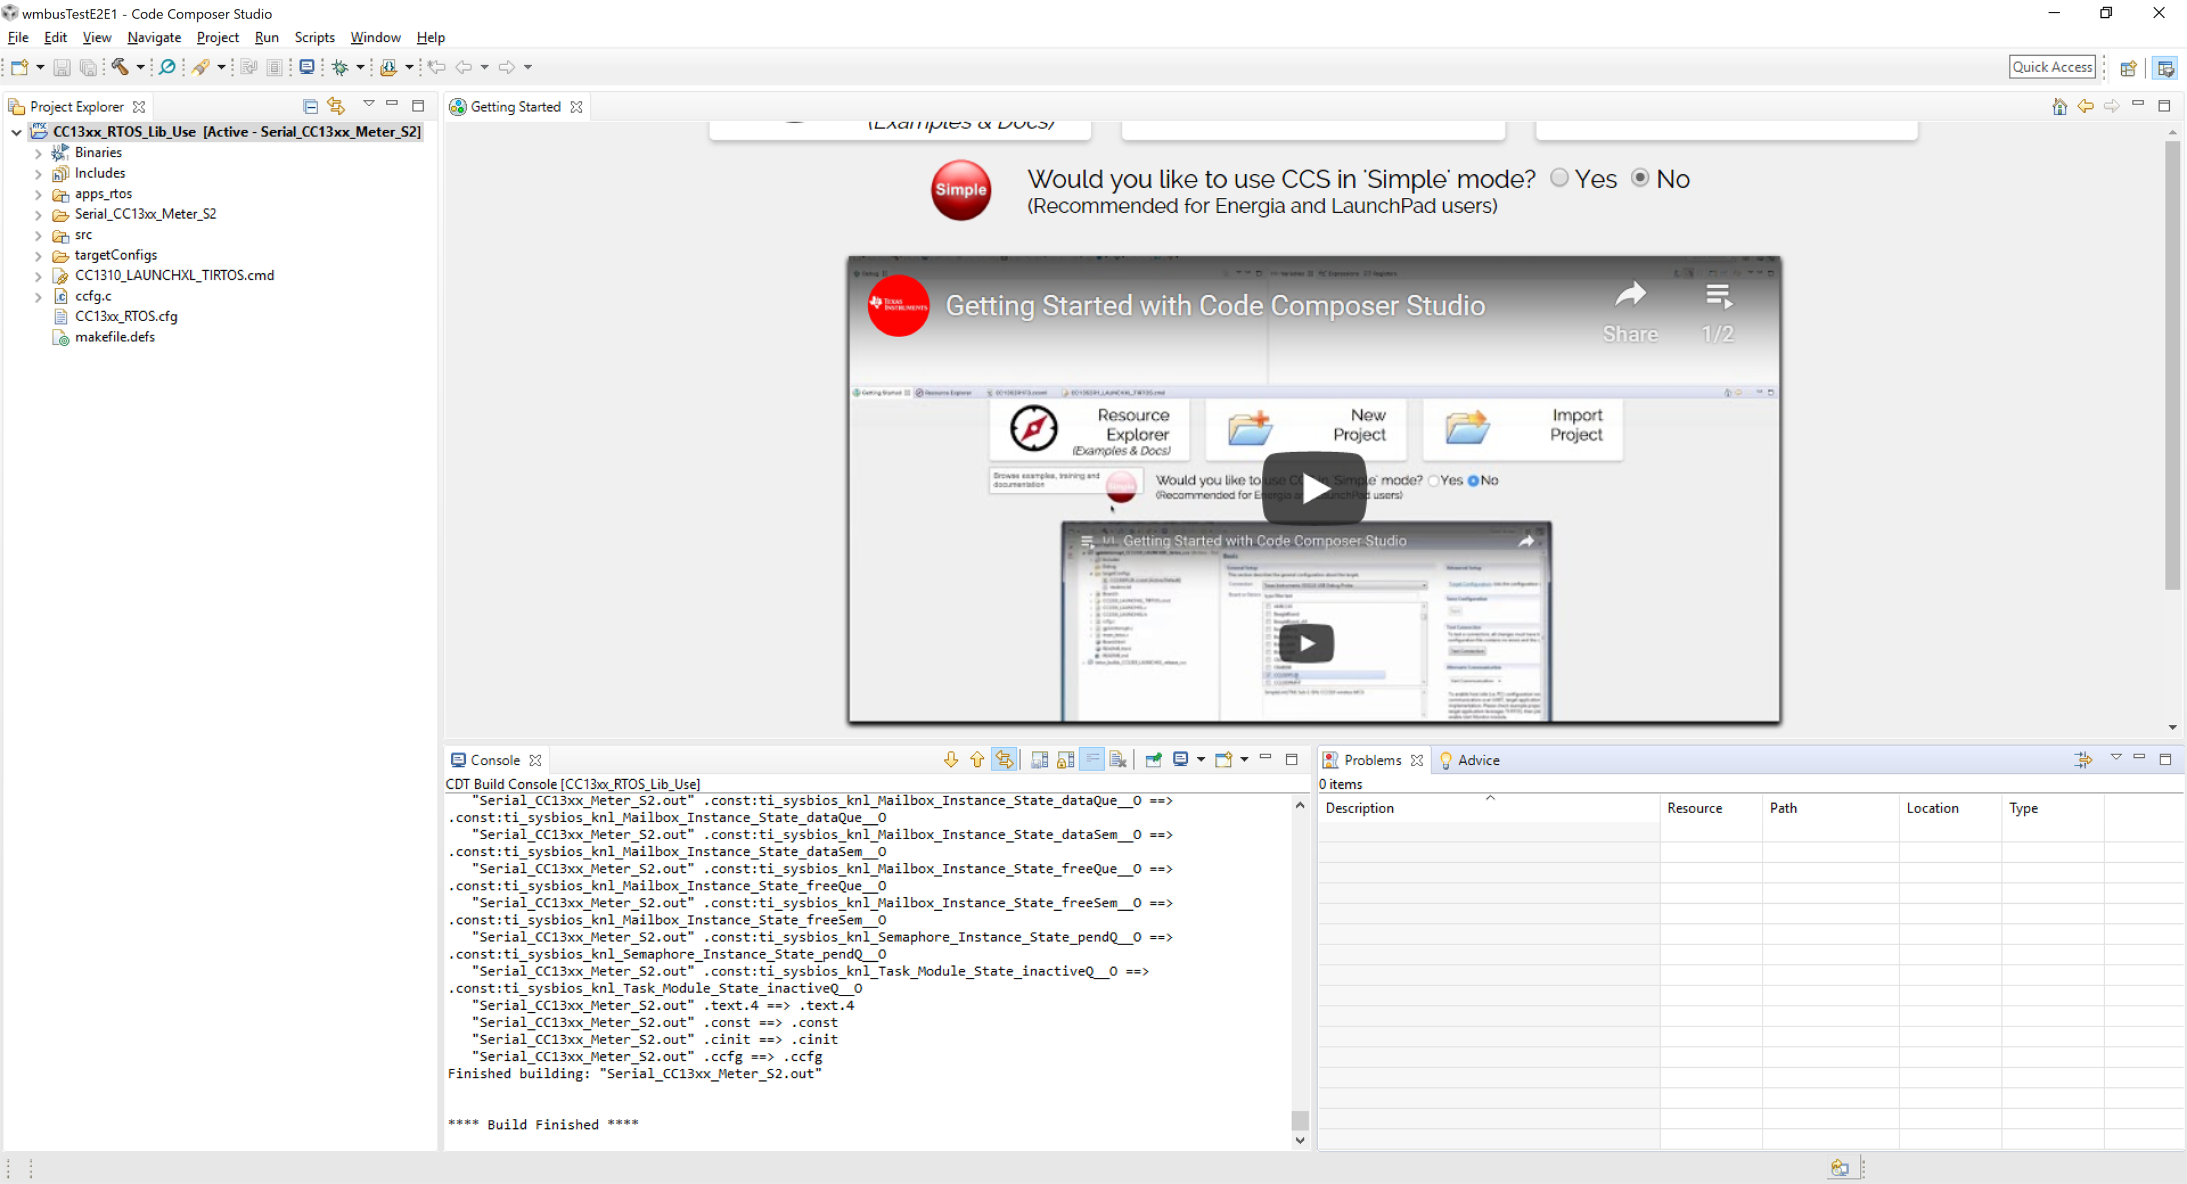Click the video playlist 1/2 button

1718,312
